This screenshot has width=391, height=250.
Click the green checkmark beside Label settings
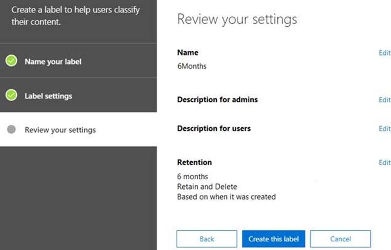click(x=11, y=95)
